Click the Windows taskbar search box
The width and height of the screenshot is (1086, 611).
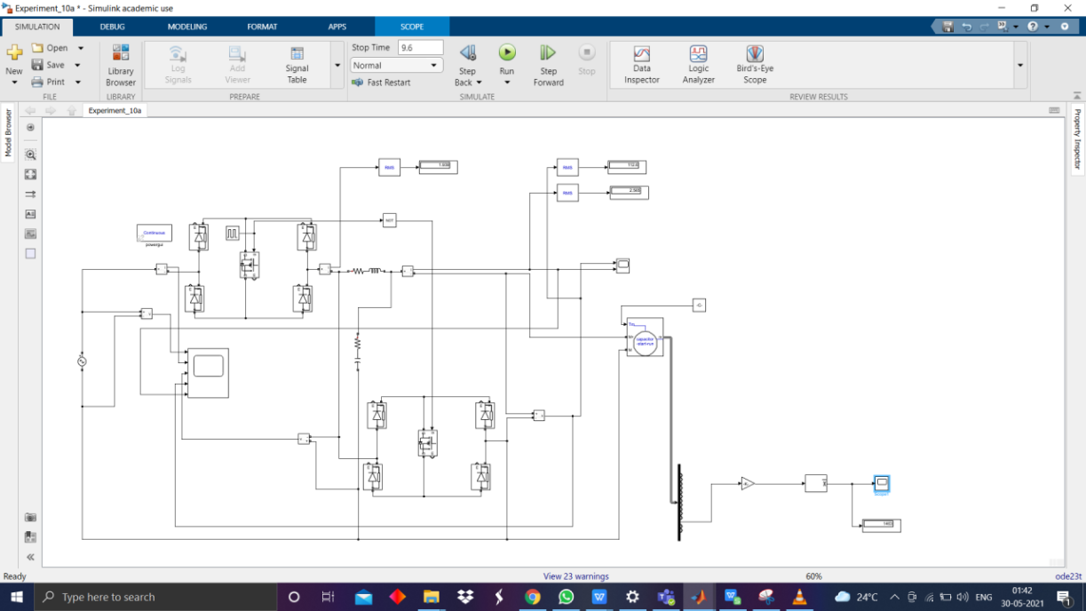click(156, 597)
